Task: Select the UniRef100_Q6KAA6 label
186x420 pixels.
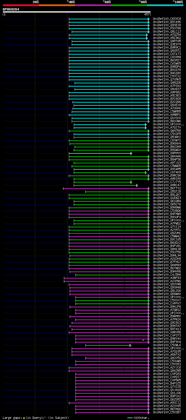Action: coord(167,156)
